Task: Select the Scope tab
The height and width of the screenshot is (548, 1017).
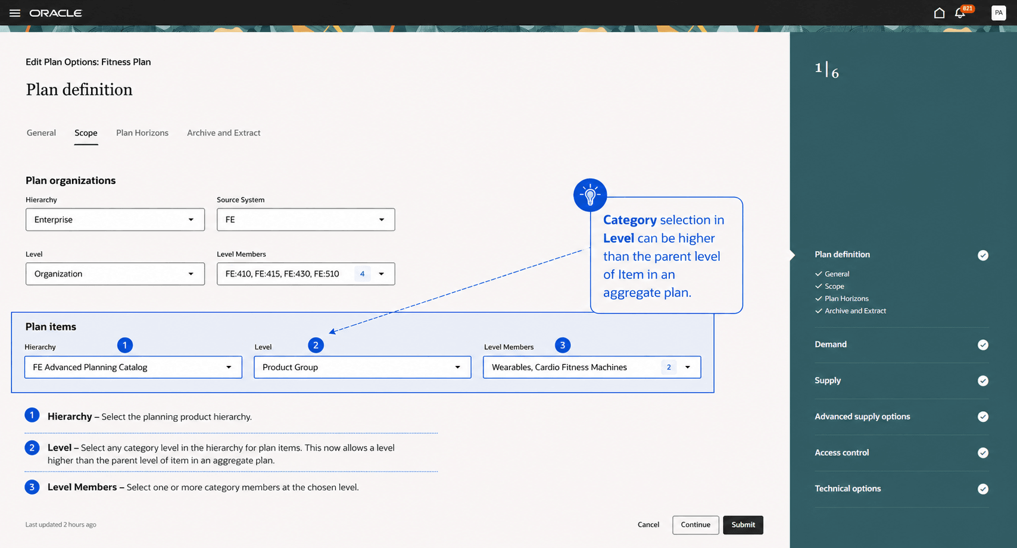Action: pyautogui.click(x=86, y=133)
